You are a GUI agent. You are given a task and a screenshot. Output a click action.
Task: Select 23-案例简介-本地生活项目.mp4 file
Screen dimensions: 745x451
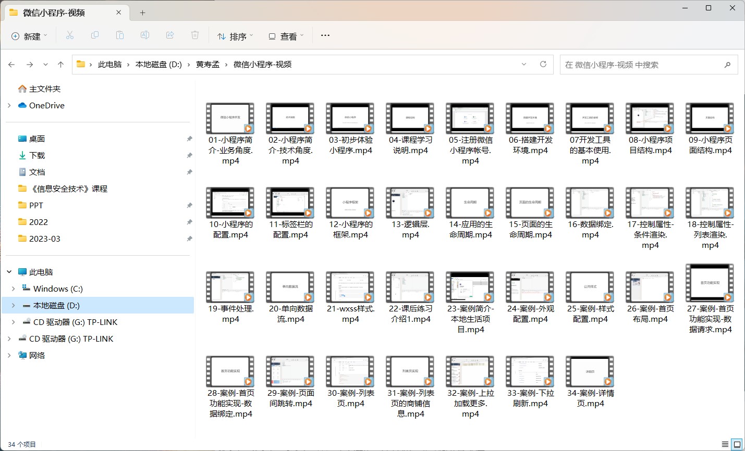(470, 303)
